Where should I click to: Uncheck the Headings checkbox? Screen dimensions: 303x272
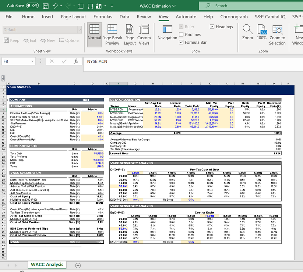[x=212, y=26]
